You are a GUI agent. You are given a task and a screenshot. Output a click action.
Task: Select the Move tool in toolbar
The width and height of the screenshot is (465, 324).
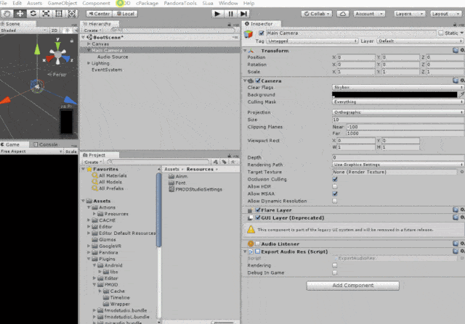[x=20, y=13]
